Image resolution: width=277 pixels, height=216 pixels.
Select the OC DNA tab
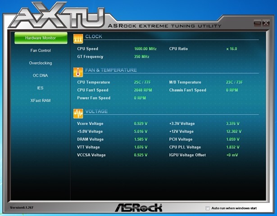click(40, 76)
